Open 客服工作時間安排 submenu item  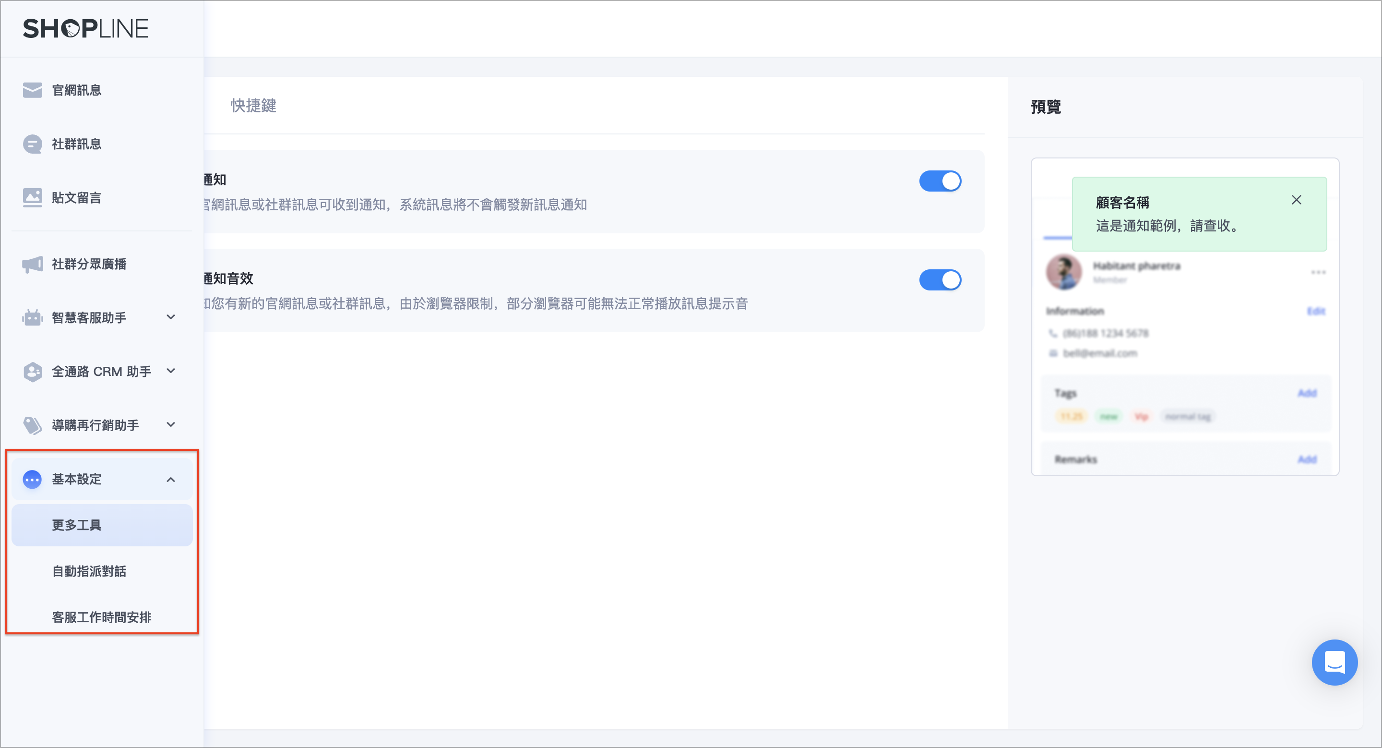click(102, 617)
